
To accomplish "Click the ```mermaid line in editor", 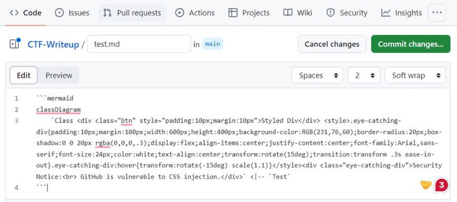I will coord(55,99).
